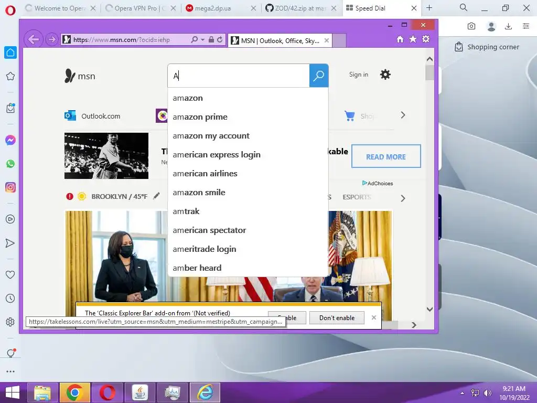Switch to Welcome to Opera tab
The image size is (537, 403).
coord(59,8)
